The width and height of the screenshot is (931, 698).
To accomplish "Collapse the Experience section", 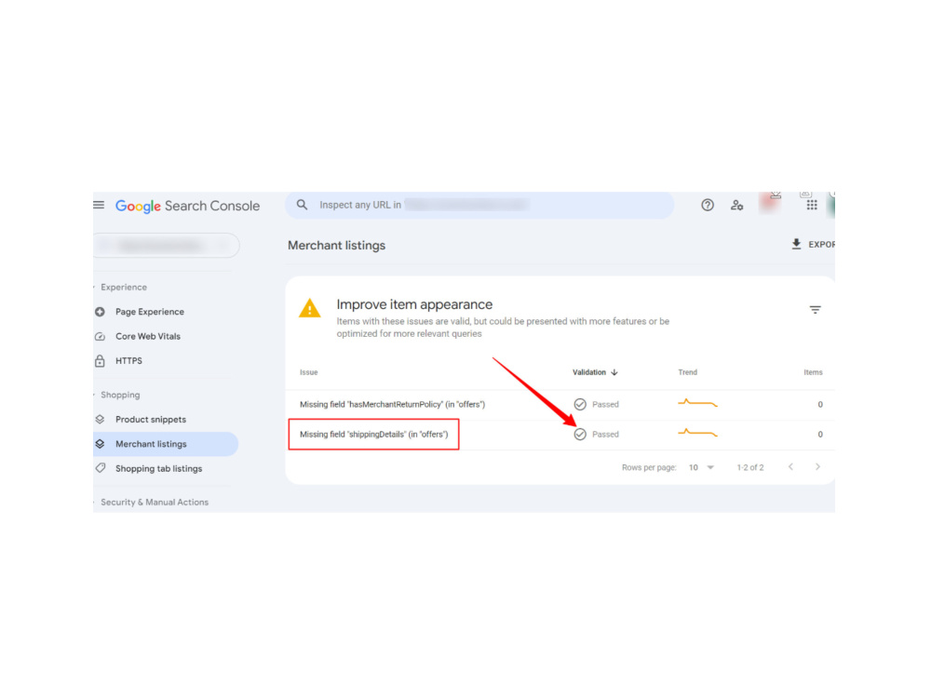I will coord(124,288).
